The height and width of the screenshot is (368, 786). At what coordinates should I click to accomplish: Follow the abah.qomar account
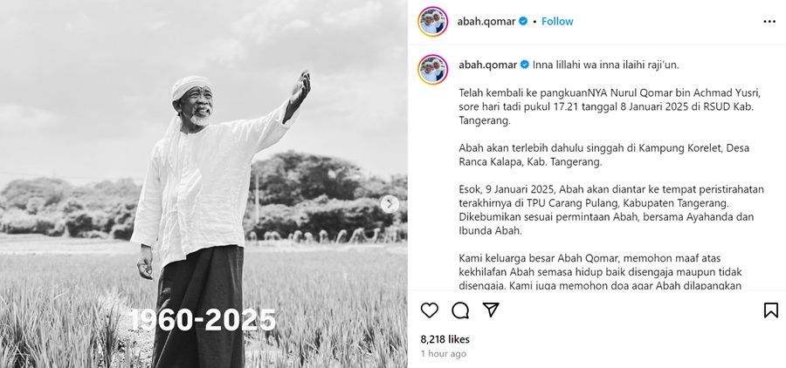[557, 22]
